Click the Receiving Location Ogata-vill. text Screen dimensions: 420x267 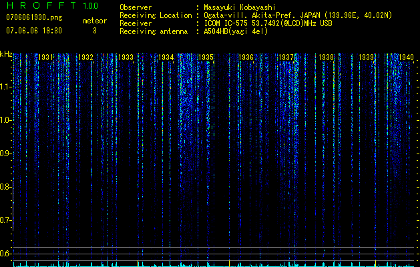coord(298,15)
